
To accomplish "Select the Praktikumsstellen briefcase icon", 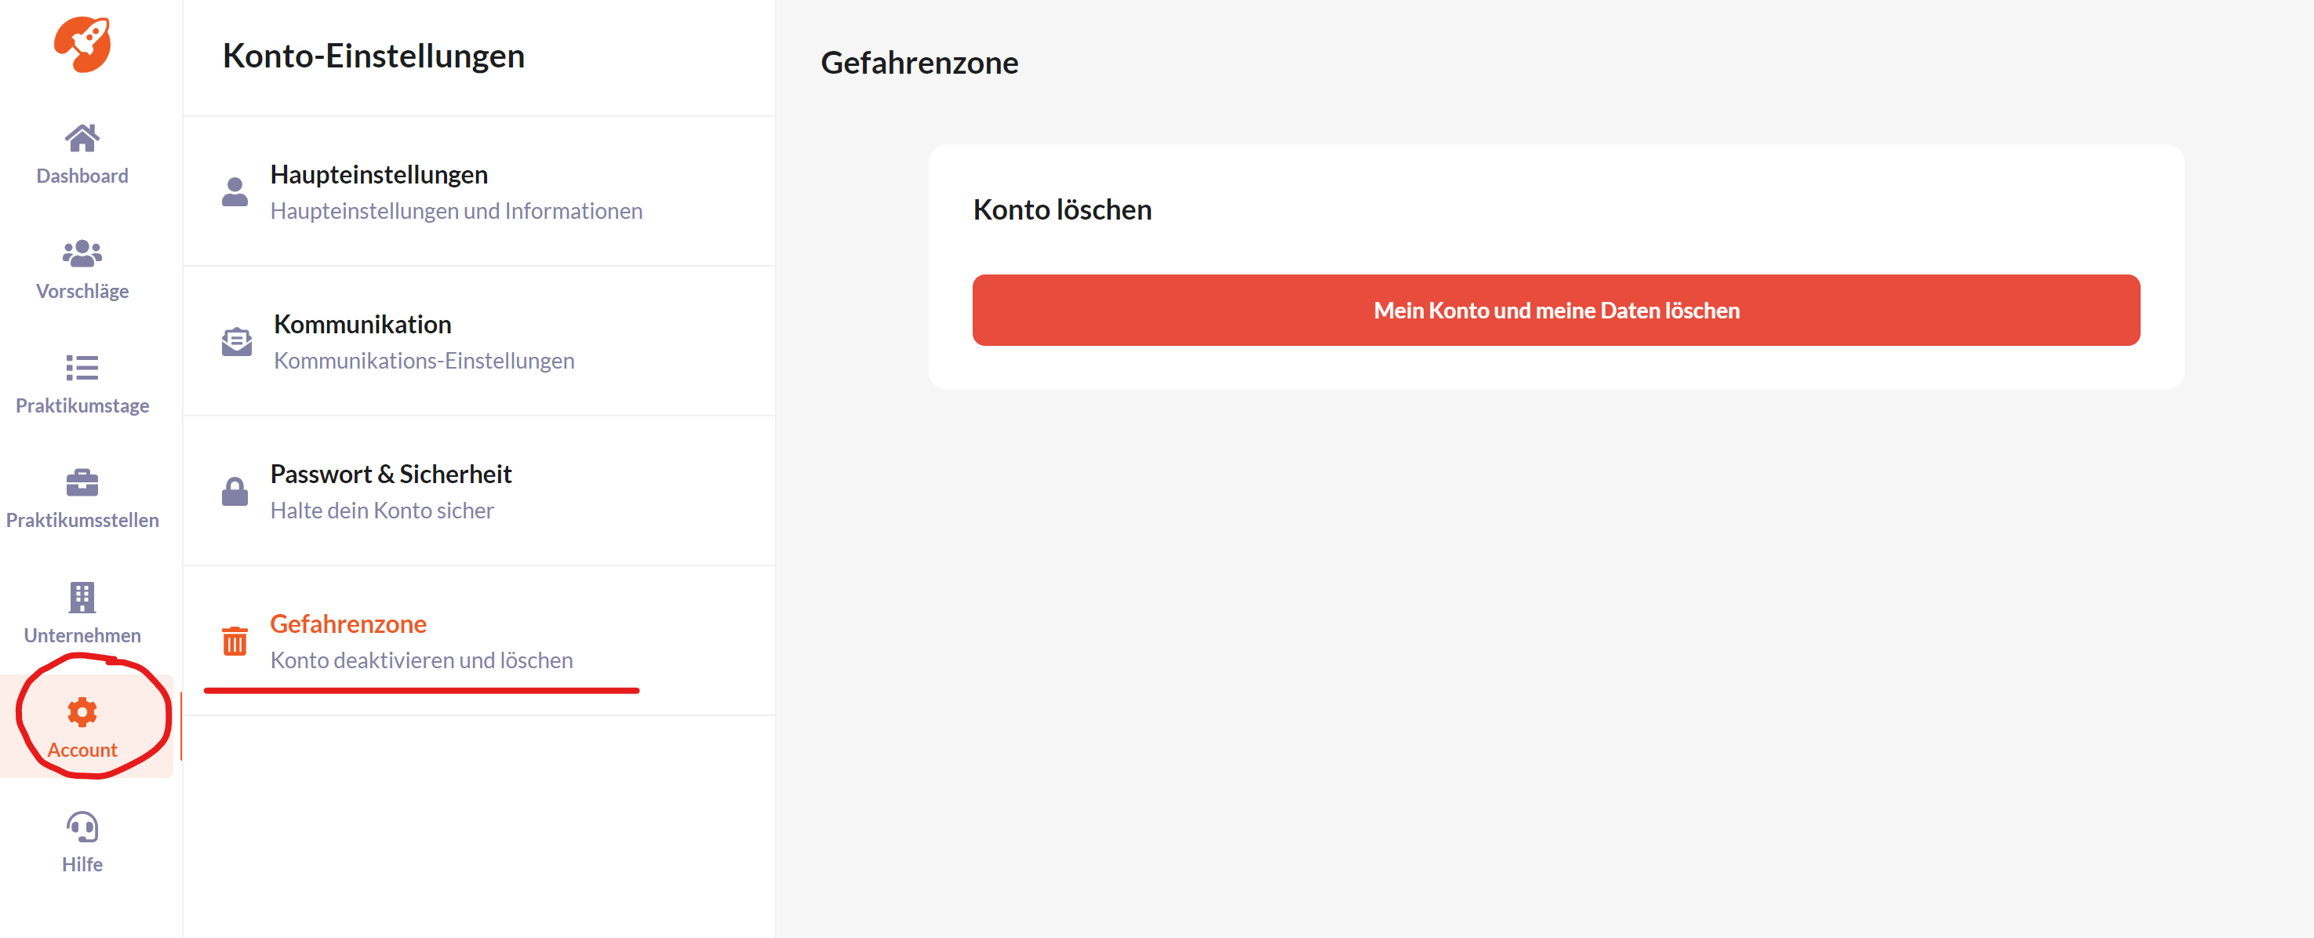I will (x=82, y=482).
